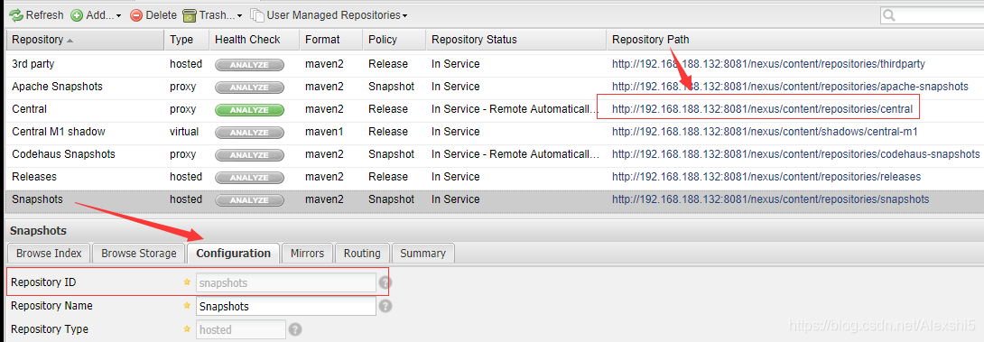Click the Policy column header
Image resolution: width=984 pixels, height=342 pixels.
394,40
